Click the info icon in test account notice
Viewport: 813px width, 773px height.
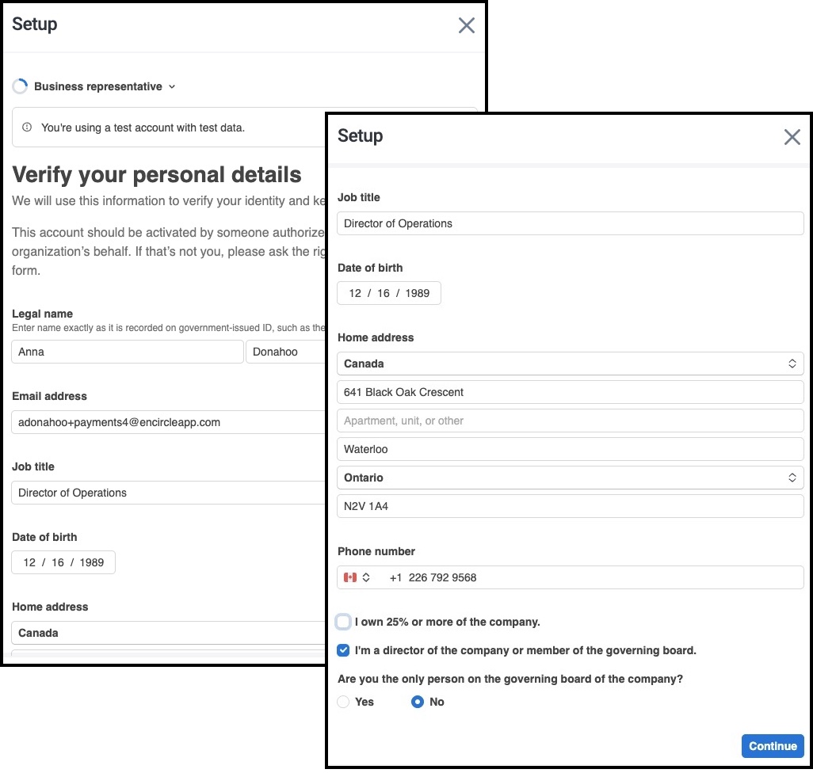click(x=27, y=128)
